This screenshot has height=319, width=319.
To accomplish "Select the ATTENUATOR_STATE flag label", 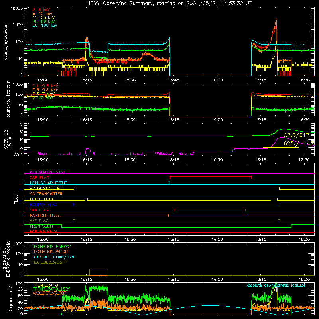I will pyautogui.click(x=48, y=172).
